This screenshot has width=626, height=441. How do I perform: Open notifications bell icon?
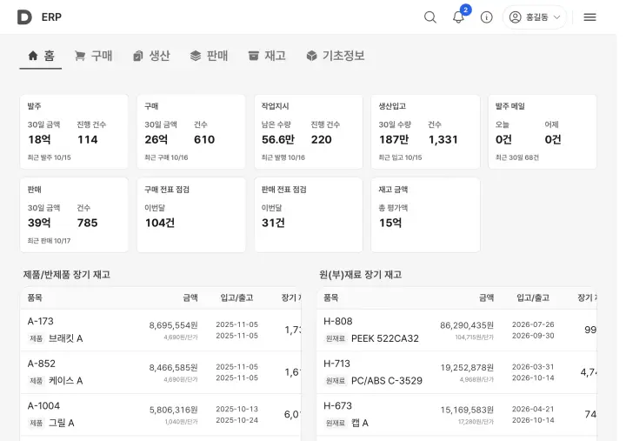click(x=458, y=17)
